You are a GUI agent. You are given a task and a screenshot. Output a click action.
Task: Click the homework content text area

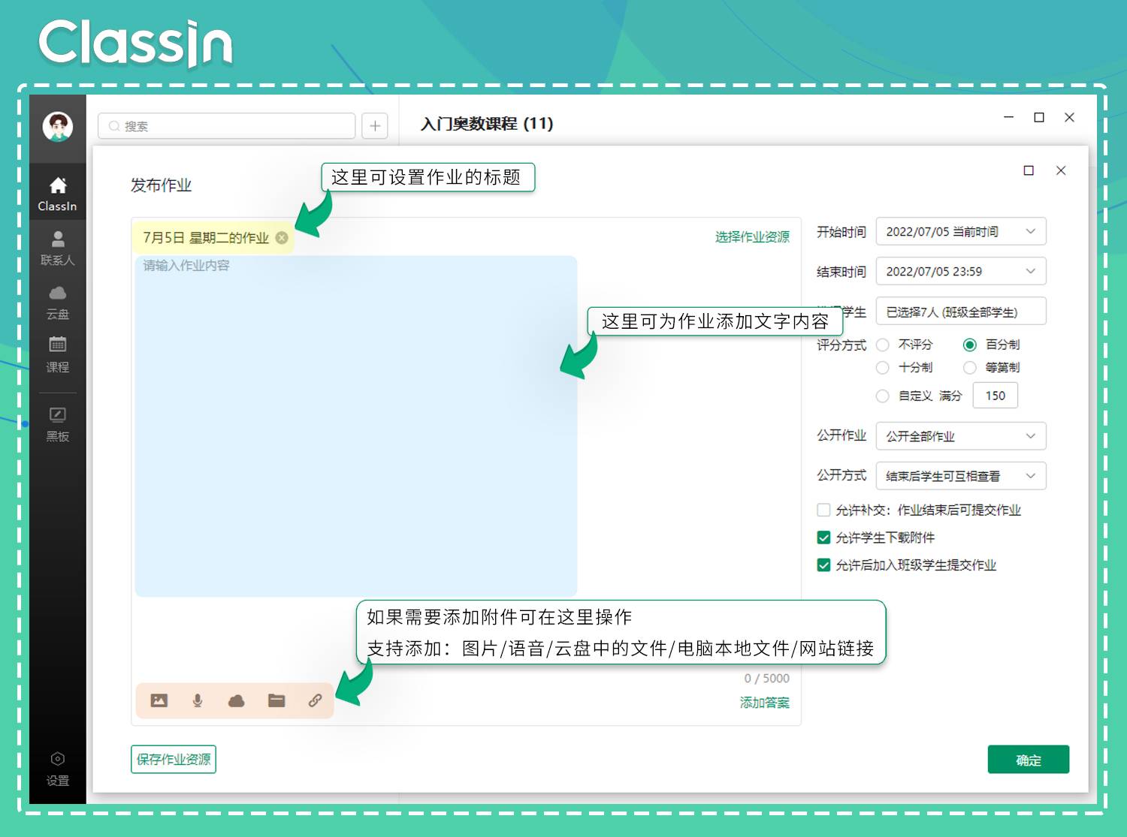(x=356, y=426)
